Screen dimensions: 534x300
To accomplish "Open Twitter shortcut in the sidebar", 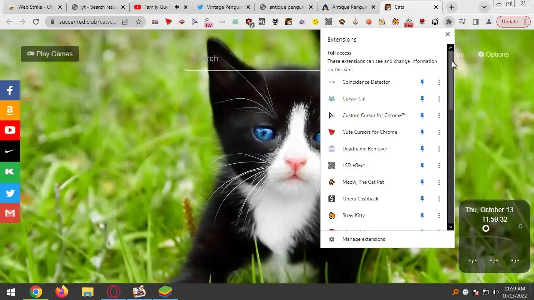I will pos(10,193).
